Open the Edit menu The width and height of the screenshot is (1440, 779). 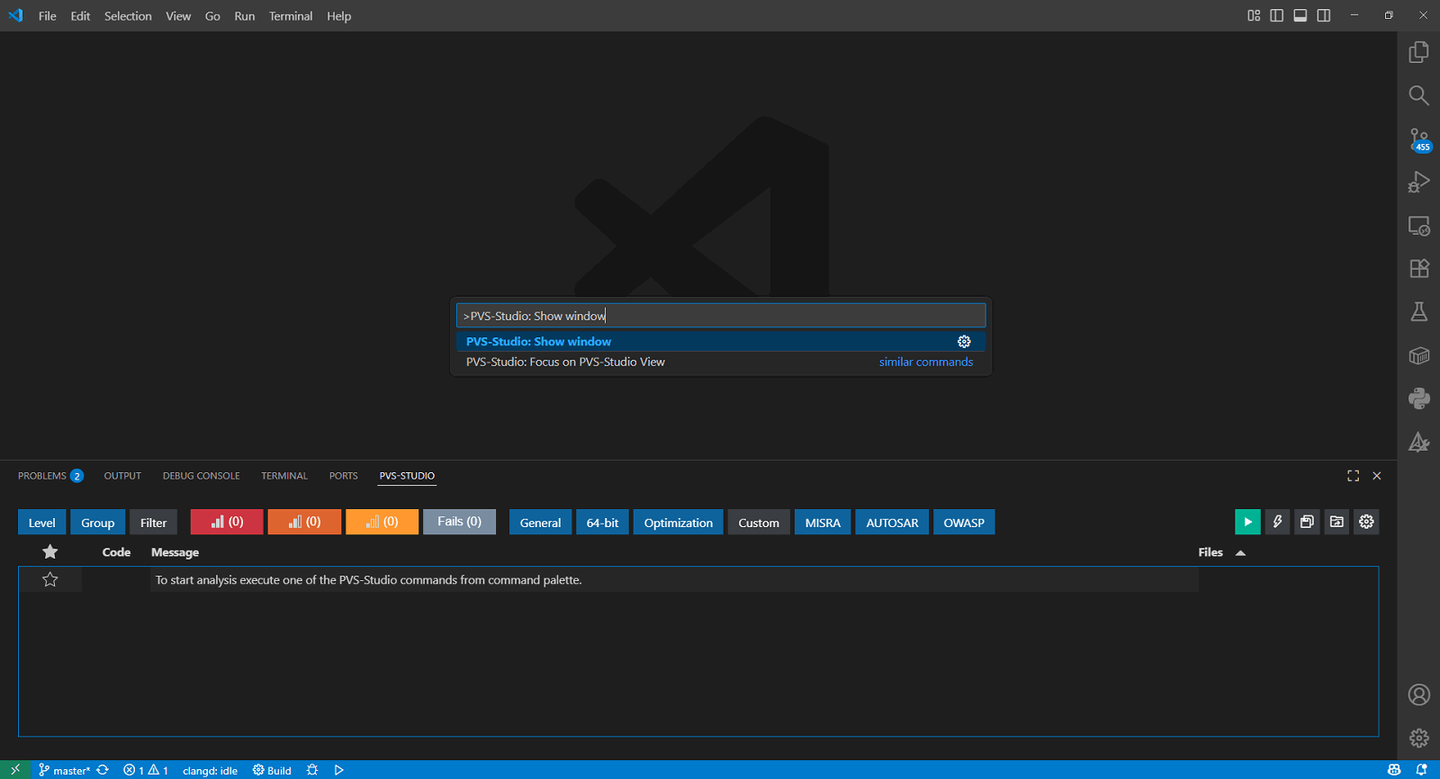coord(80,16)
